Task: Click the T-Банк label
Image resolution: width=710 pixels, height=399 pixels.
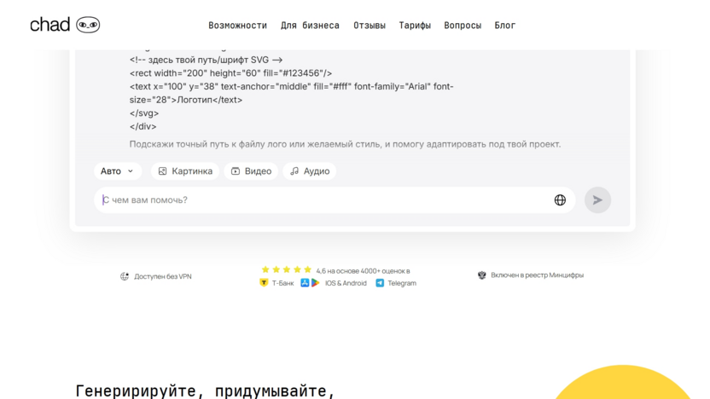Action: (x=283, y=283)
